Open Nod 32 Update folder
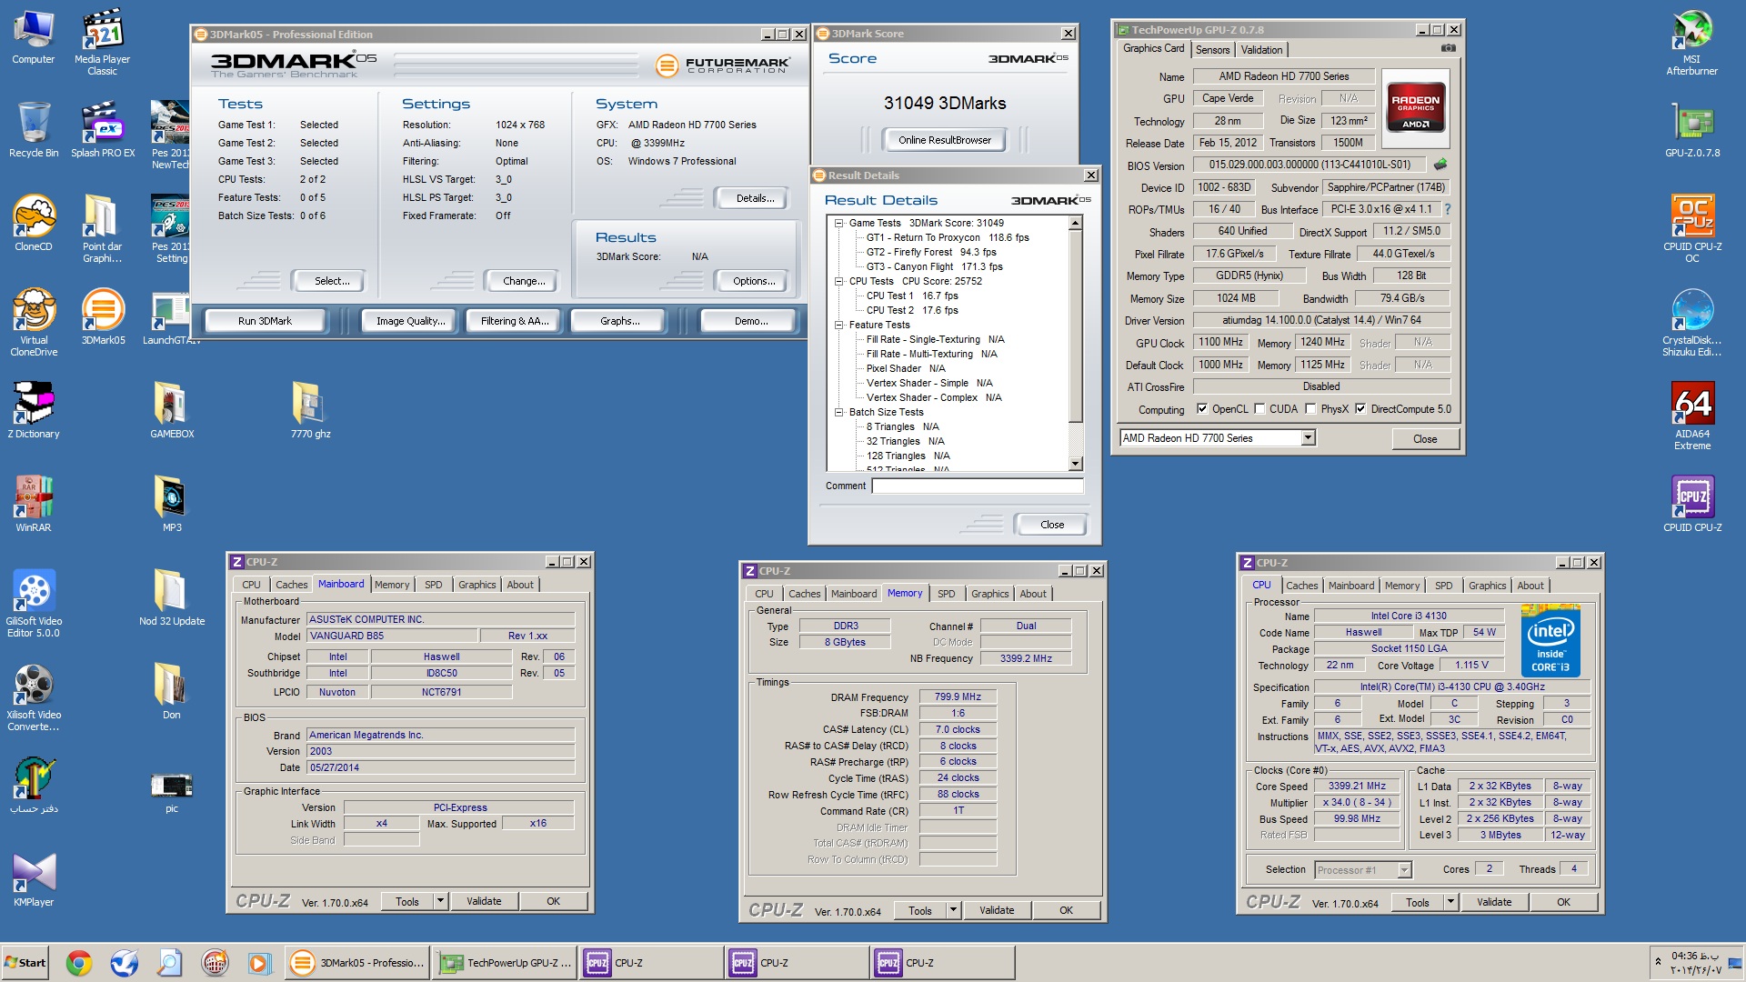The image size is (1746, 982). (x=172, y=598)
